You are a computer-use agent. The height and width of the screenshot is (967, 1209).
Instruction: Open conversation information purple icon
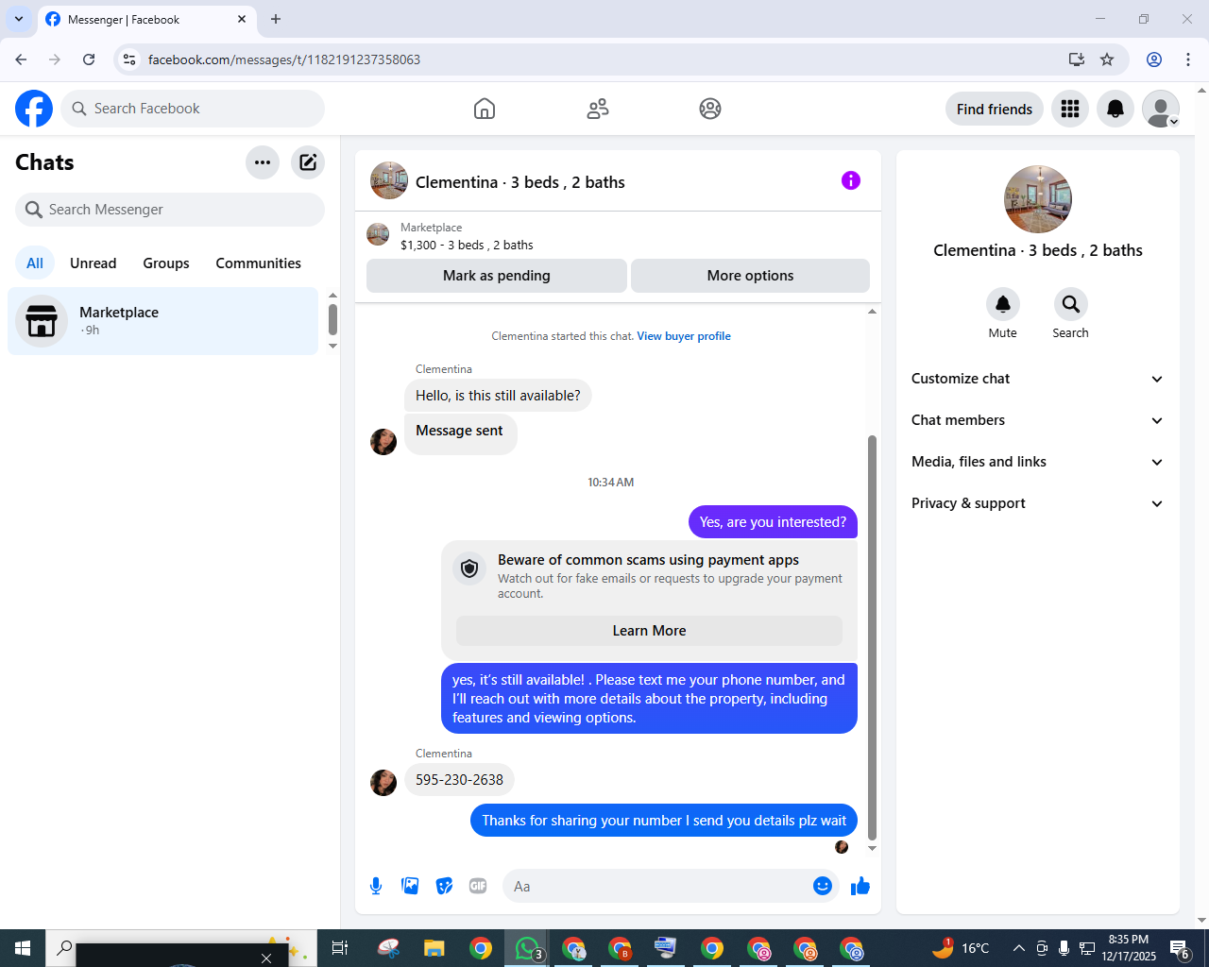point(851,180)
